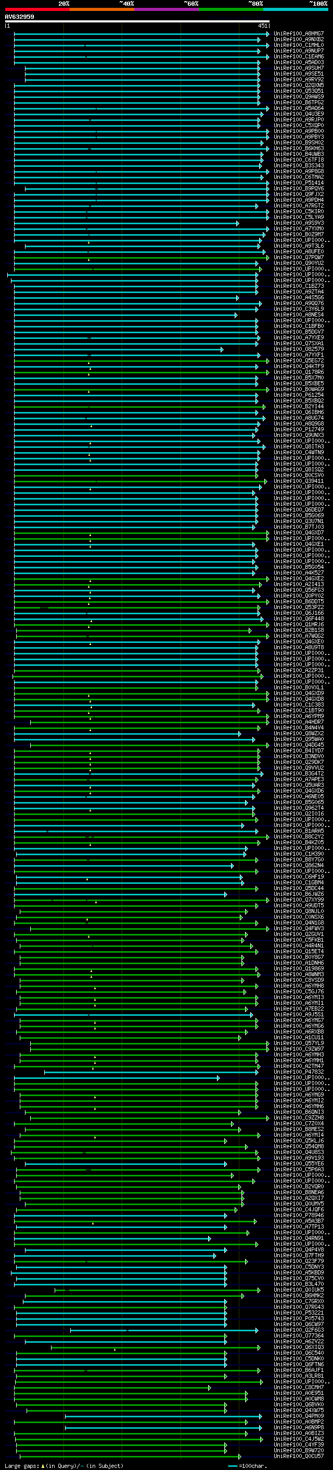The image size is (333, 1470).
Task: Select the UniRef100_Q4RN91 hit label
Action: pos(299,1238)
